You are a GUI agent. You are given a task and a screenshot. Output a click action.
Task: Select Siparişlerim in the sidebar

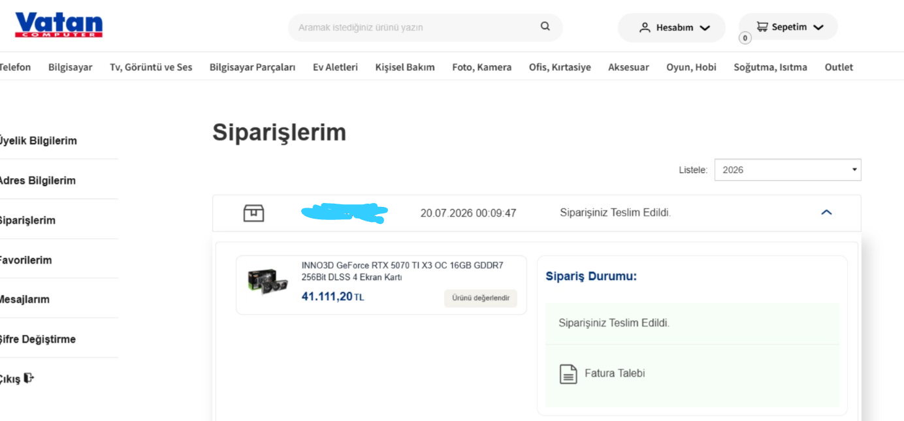pos(27,221)
